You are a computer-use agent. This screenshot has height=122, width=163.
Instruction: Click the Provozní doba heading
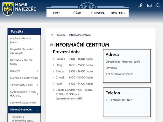[67, 52]
